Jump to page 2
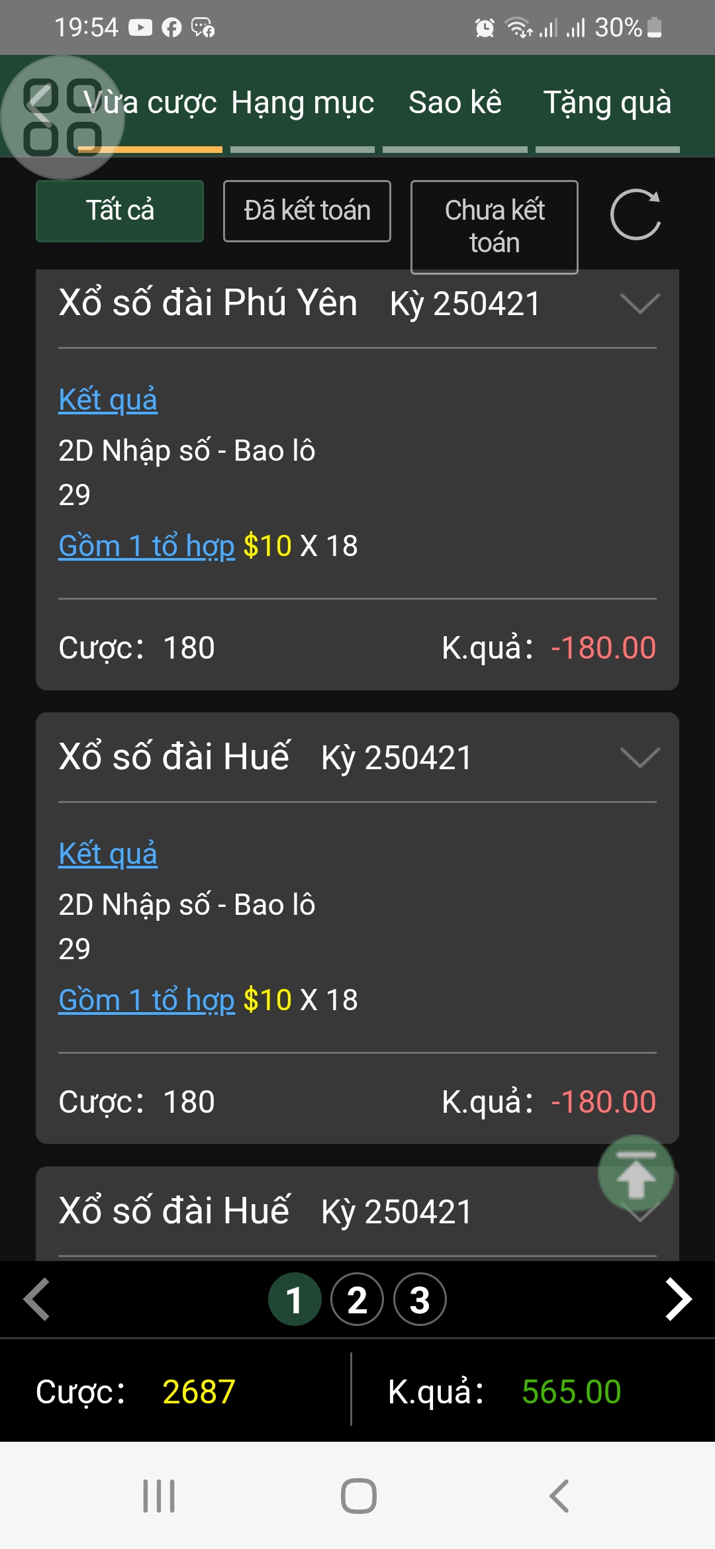 [358, 1299]
